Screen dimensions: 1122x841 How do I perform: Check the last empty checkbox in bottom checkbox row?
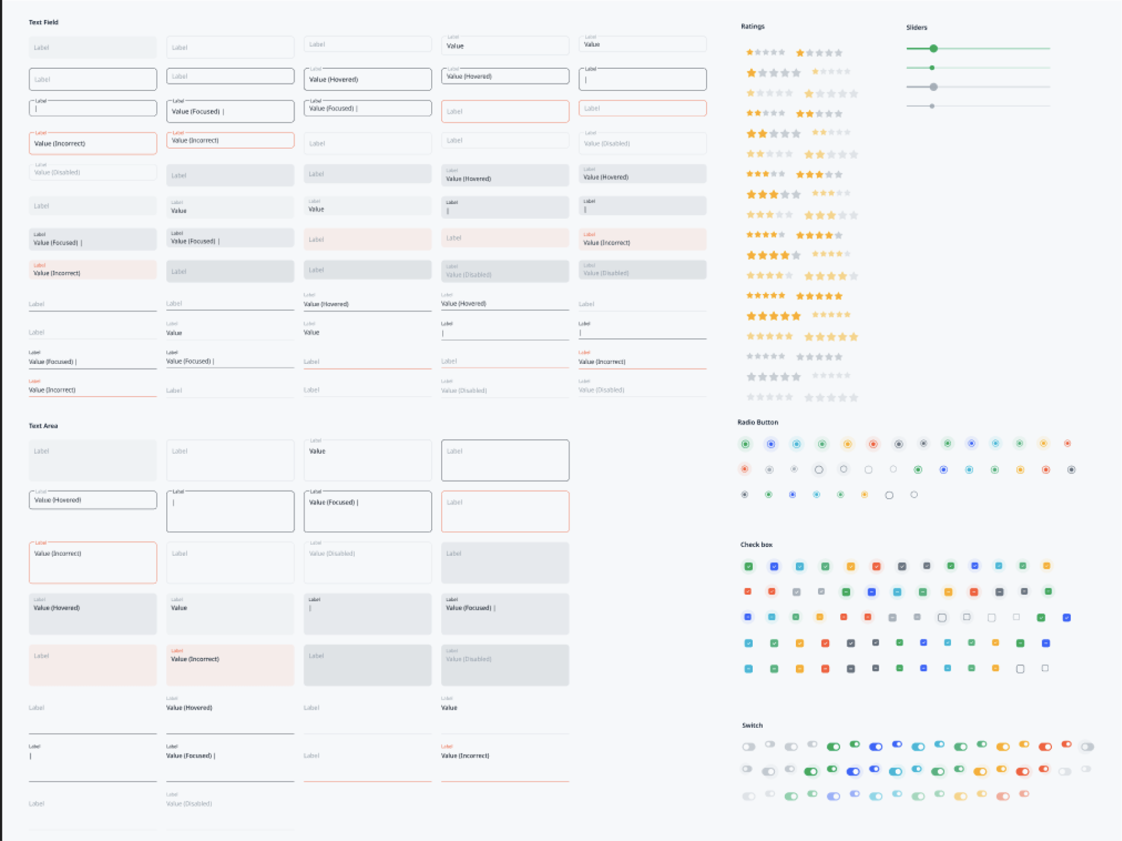tap(1045, 668)
